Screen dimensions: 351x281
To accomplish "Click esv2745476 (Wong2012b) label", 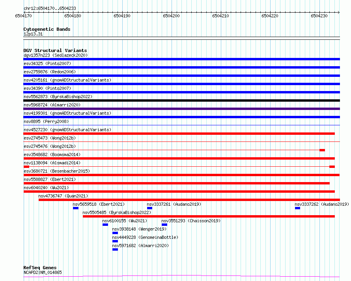I will tap(50, 146).
